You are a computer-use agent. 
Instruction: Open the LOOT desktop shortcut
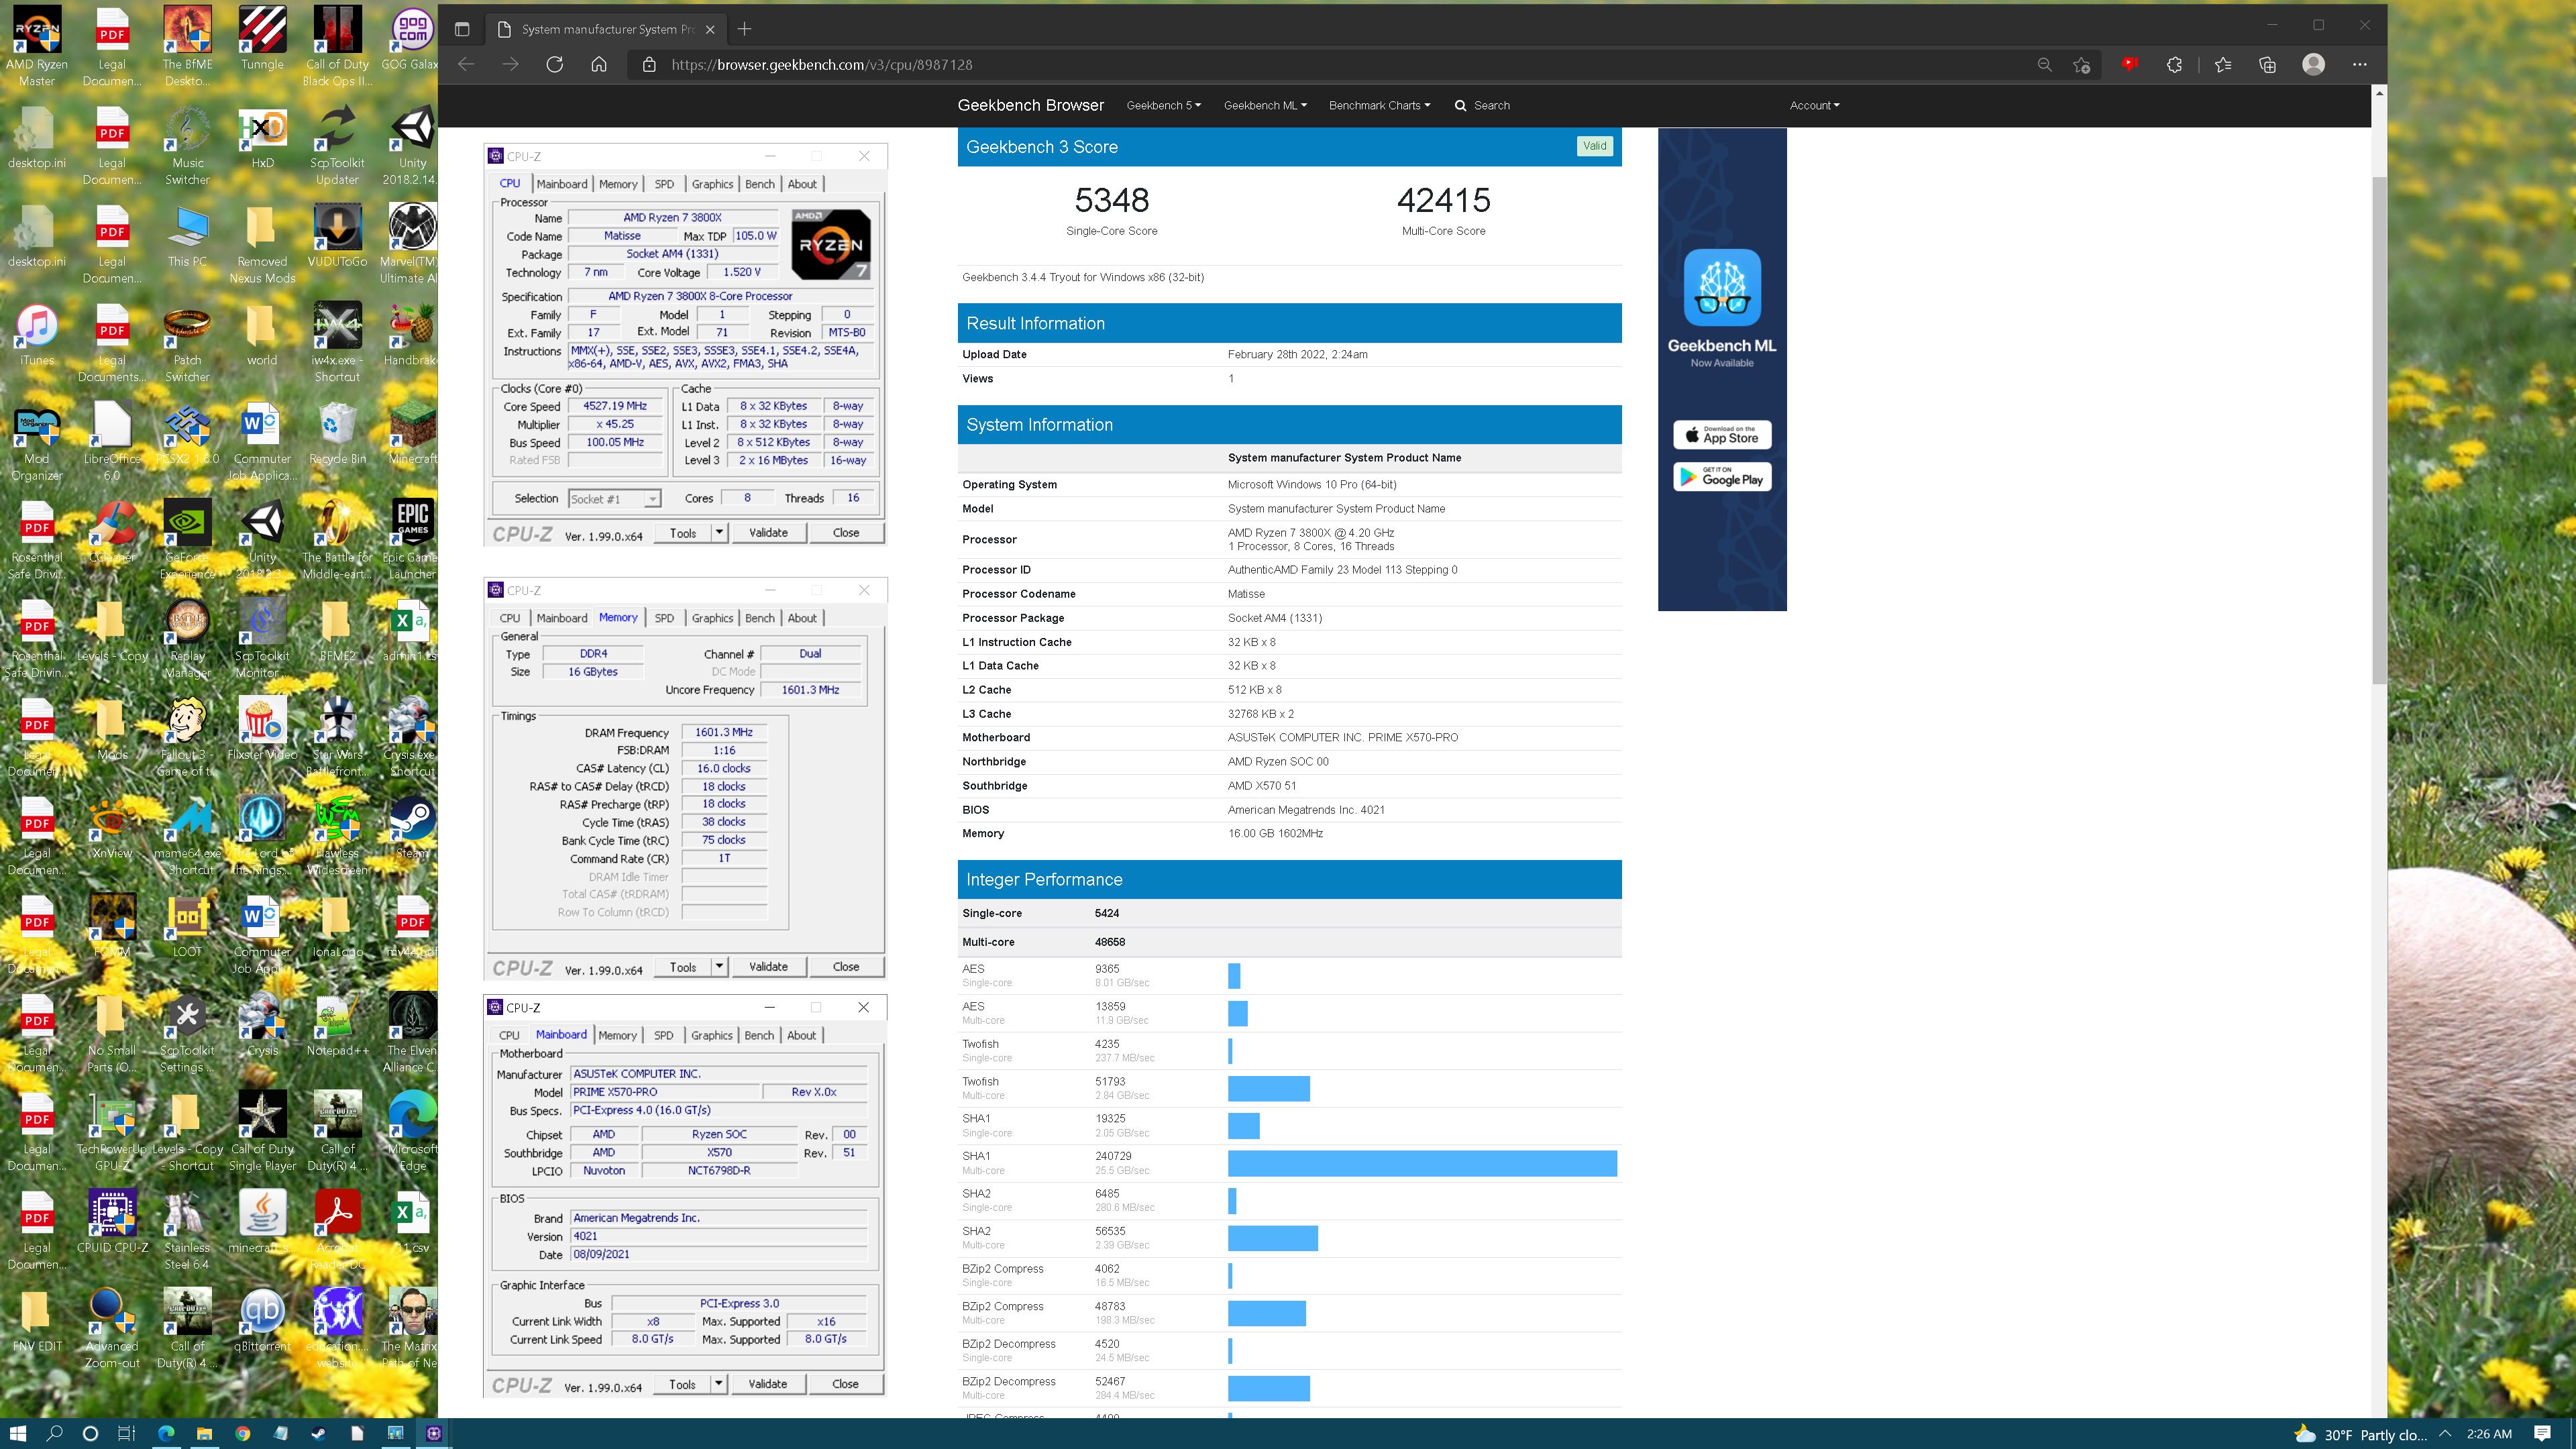[x=187, y=926]
